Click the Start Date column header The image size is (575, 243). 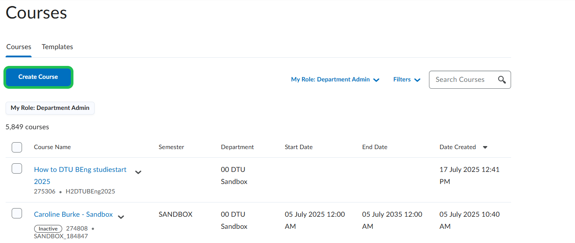(x=299, y=147)
